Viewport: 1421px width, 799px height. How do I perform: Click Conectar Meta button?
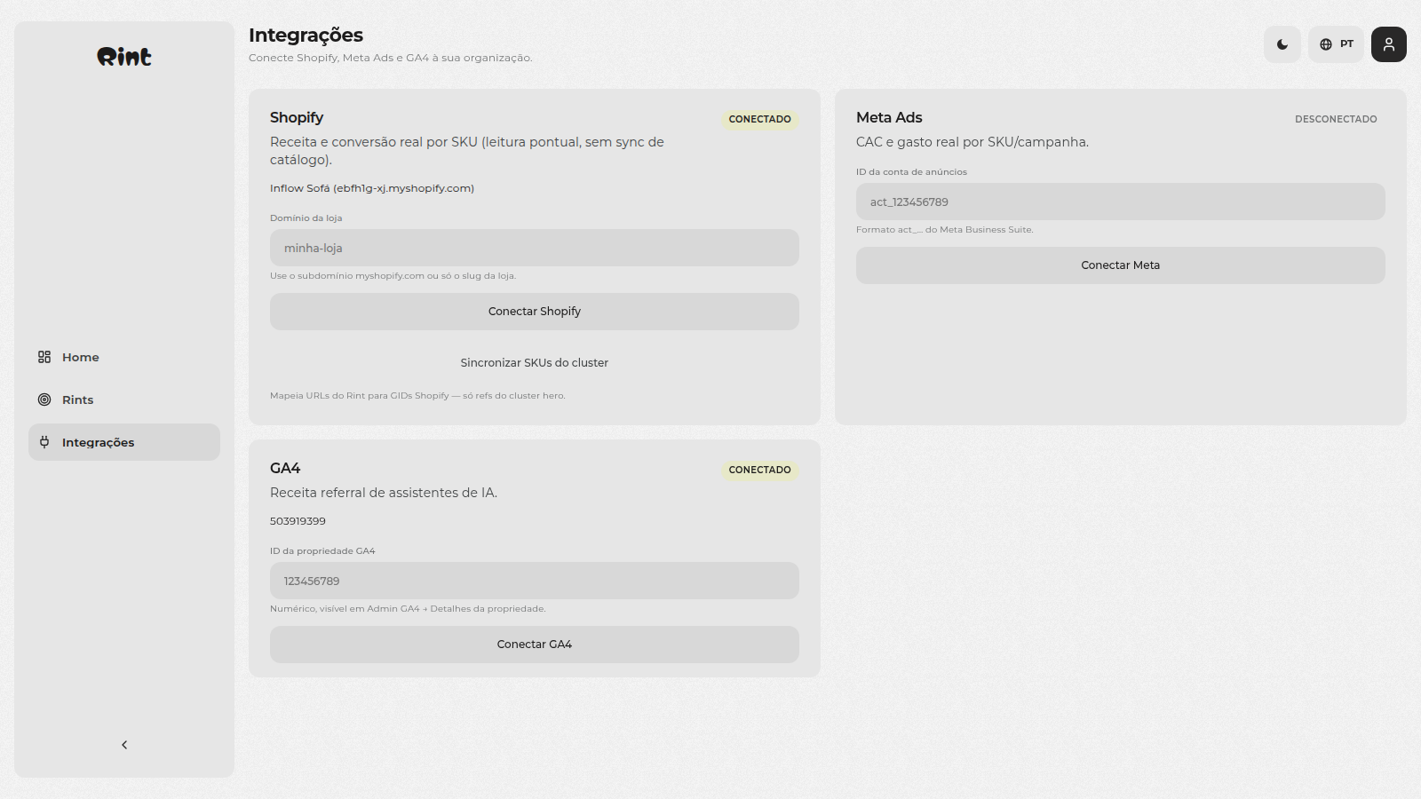[x=1121, y=265]
